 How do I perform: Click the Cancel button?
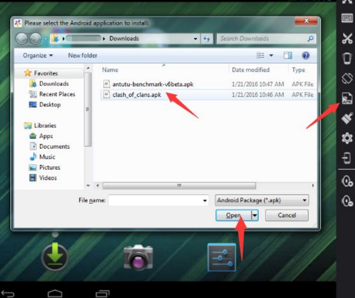point(287,215)
